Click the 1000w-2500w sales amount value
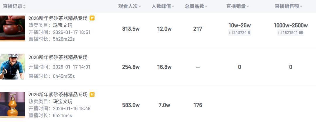316x123 pixels. (291, 25)
